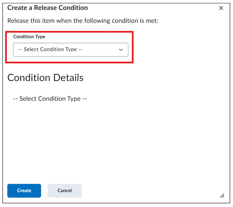233x207 pixels.
Task: Open the Condition Type dropdown
Action: [x=70, y=50]
